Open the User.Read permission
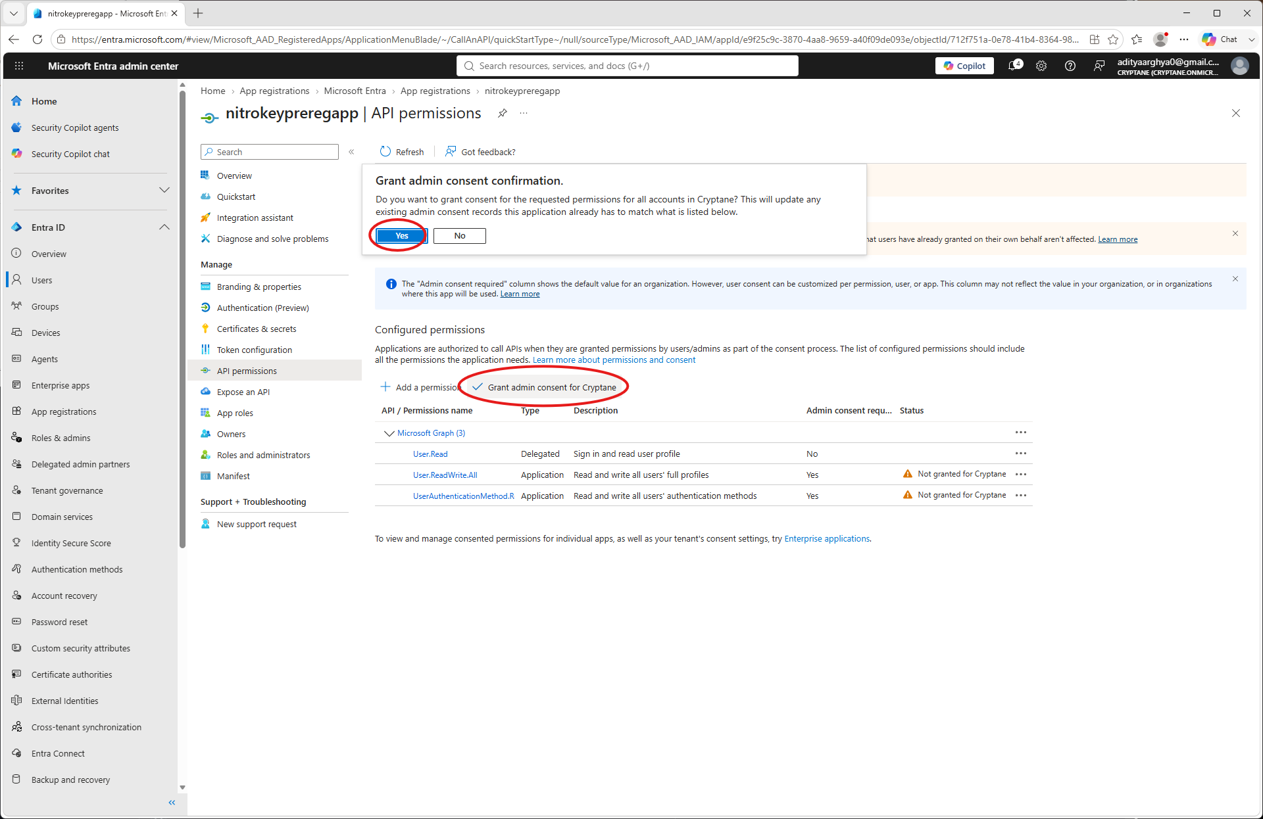The width and height of the screenshot is (1263, 819). (x=430, y=454)
